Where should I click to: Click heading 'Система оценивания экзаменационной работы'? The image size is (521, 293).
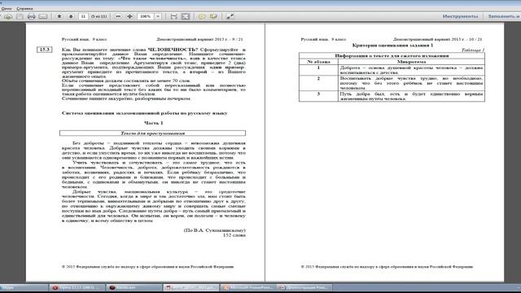pyautogui.click(x=145, y=113)
